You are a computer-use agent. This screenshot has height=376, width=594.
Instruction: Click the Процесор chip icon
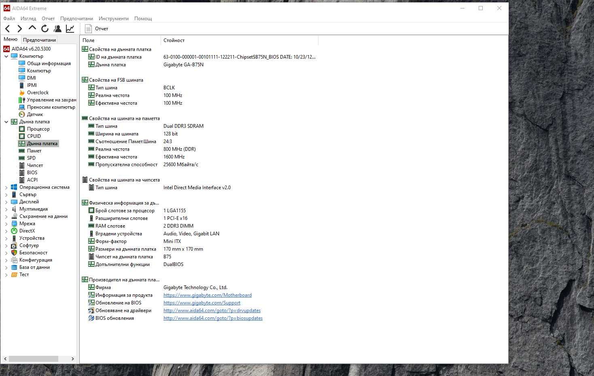click(22, 129)
